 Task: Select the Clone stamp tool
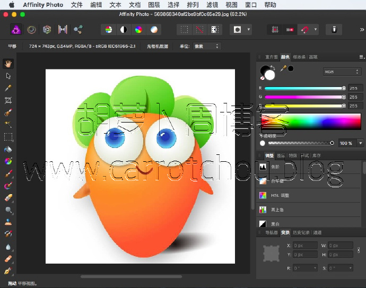pos(8,222)
